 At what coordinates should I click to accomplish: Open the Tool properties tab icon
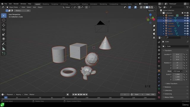coord(159,42)
